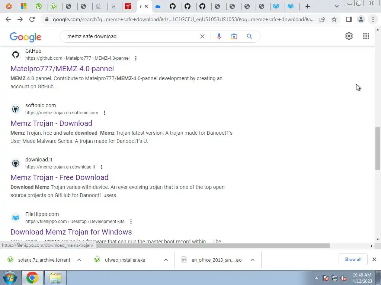Open the Google apps grid

366,36
